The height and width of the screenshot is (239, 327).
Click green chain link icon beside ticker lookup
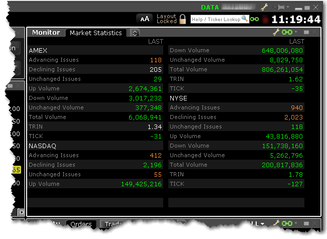(x=255, y=19)
